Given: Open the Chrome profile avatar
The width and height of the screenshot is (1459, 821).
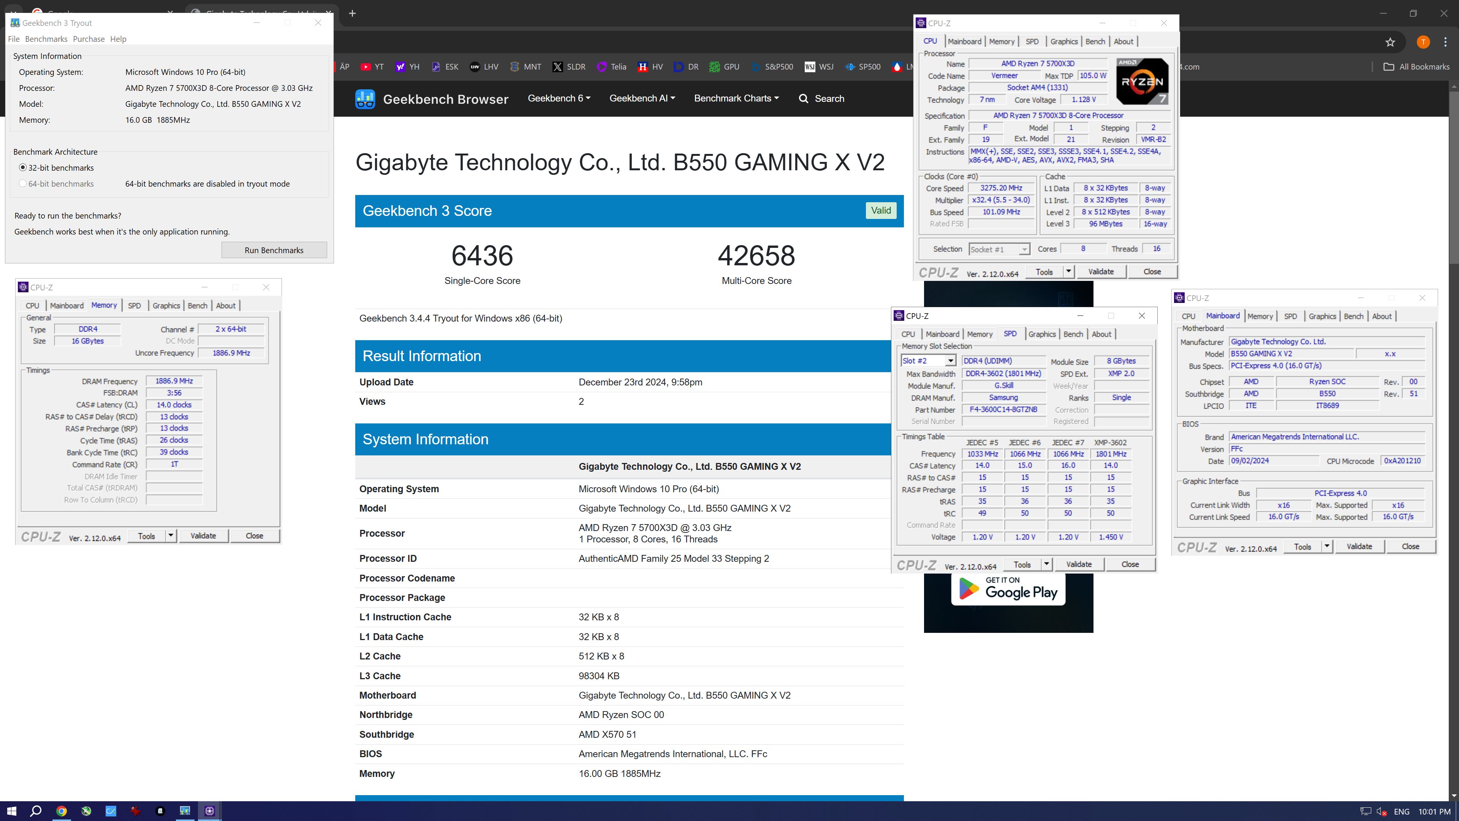Looking at the screenshot, I should 1423,42.
